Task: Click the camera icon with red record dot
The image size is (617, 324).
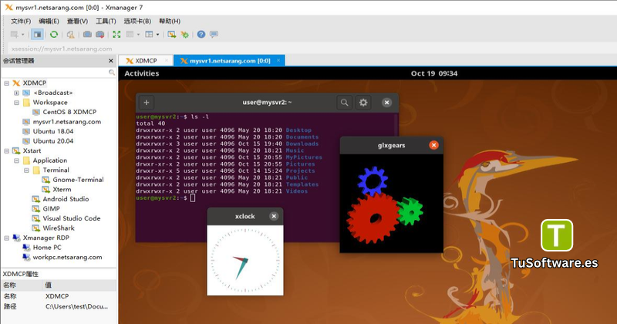Action: pos(100,35)
